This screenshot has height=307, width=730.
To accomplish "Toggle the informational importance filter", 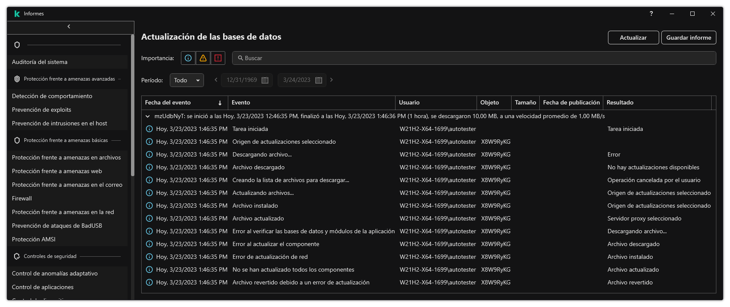I will 188,58.
